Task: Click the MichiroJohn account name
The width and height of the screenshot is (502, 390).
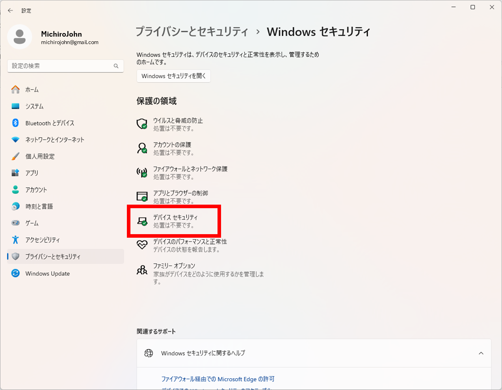Action: (61, 34)
